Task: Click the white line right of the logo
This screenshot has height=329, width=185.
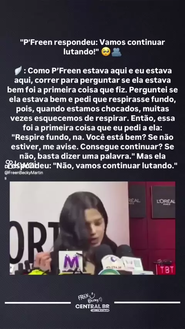Action: pyautogui.click(x=147, y=302)
